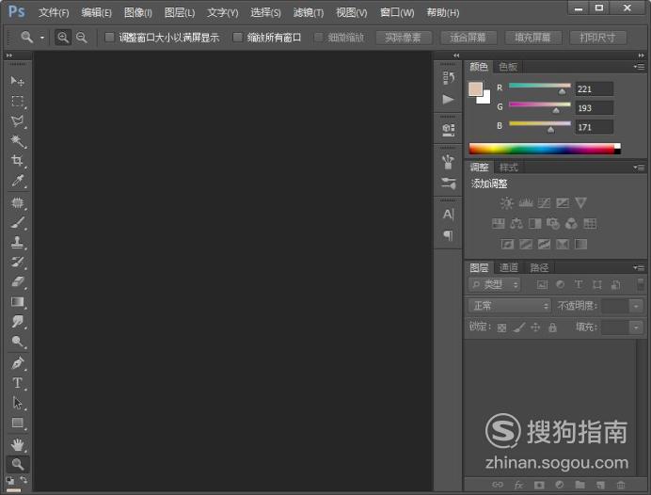Open the Actions panel play icon
Screen dimensions: 651x495
click(448, 99)
